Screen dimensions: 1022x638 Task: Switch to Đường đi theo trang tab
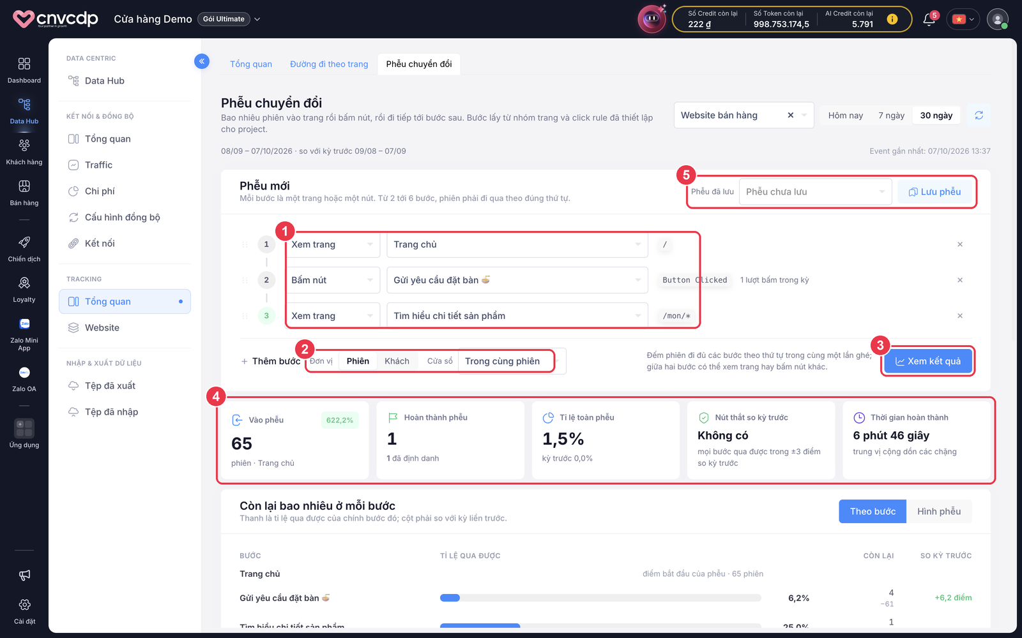329,64
